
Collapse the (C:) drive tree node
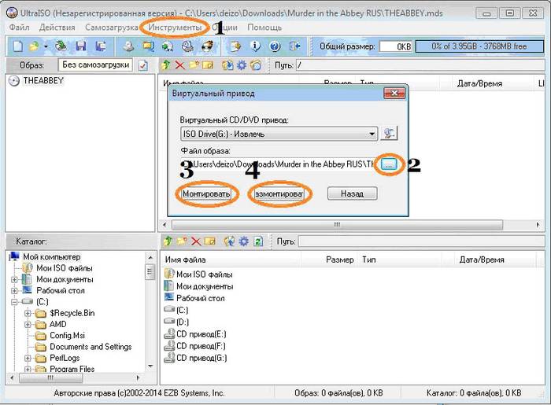pos(15,302)
